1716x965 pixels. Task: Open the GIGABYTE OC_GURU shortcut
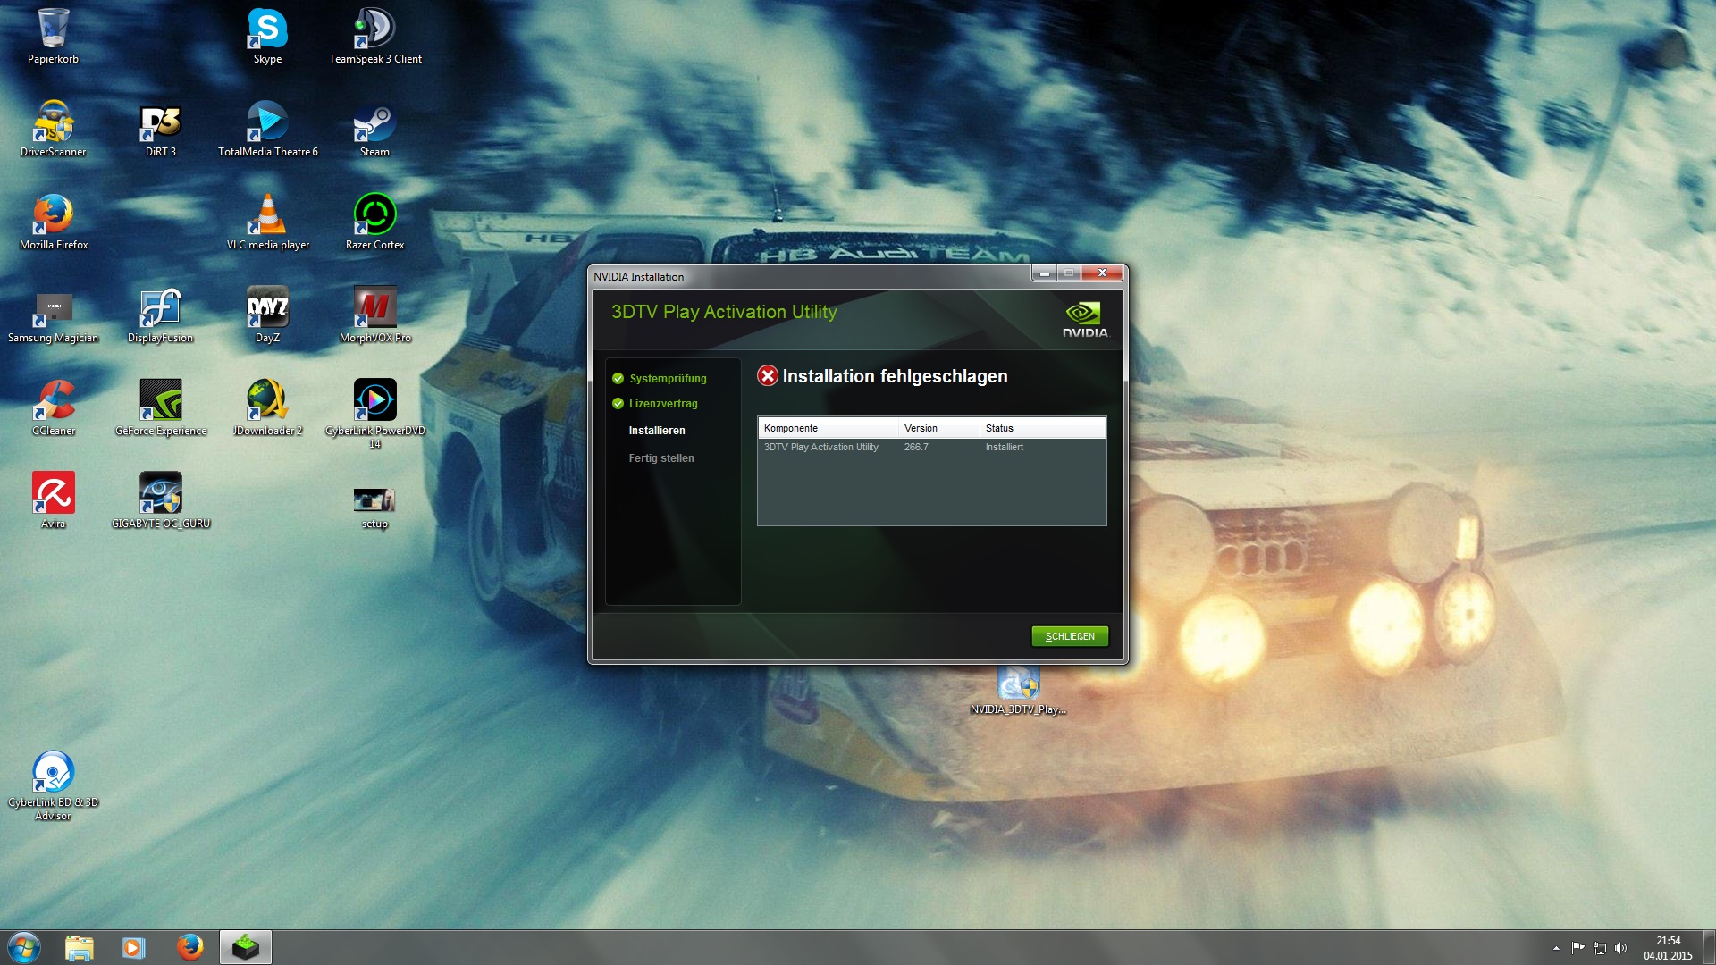click(x=161, y=494)
